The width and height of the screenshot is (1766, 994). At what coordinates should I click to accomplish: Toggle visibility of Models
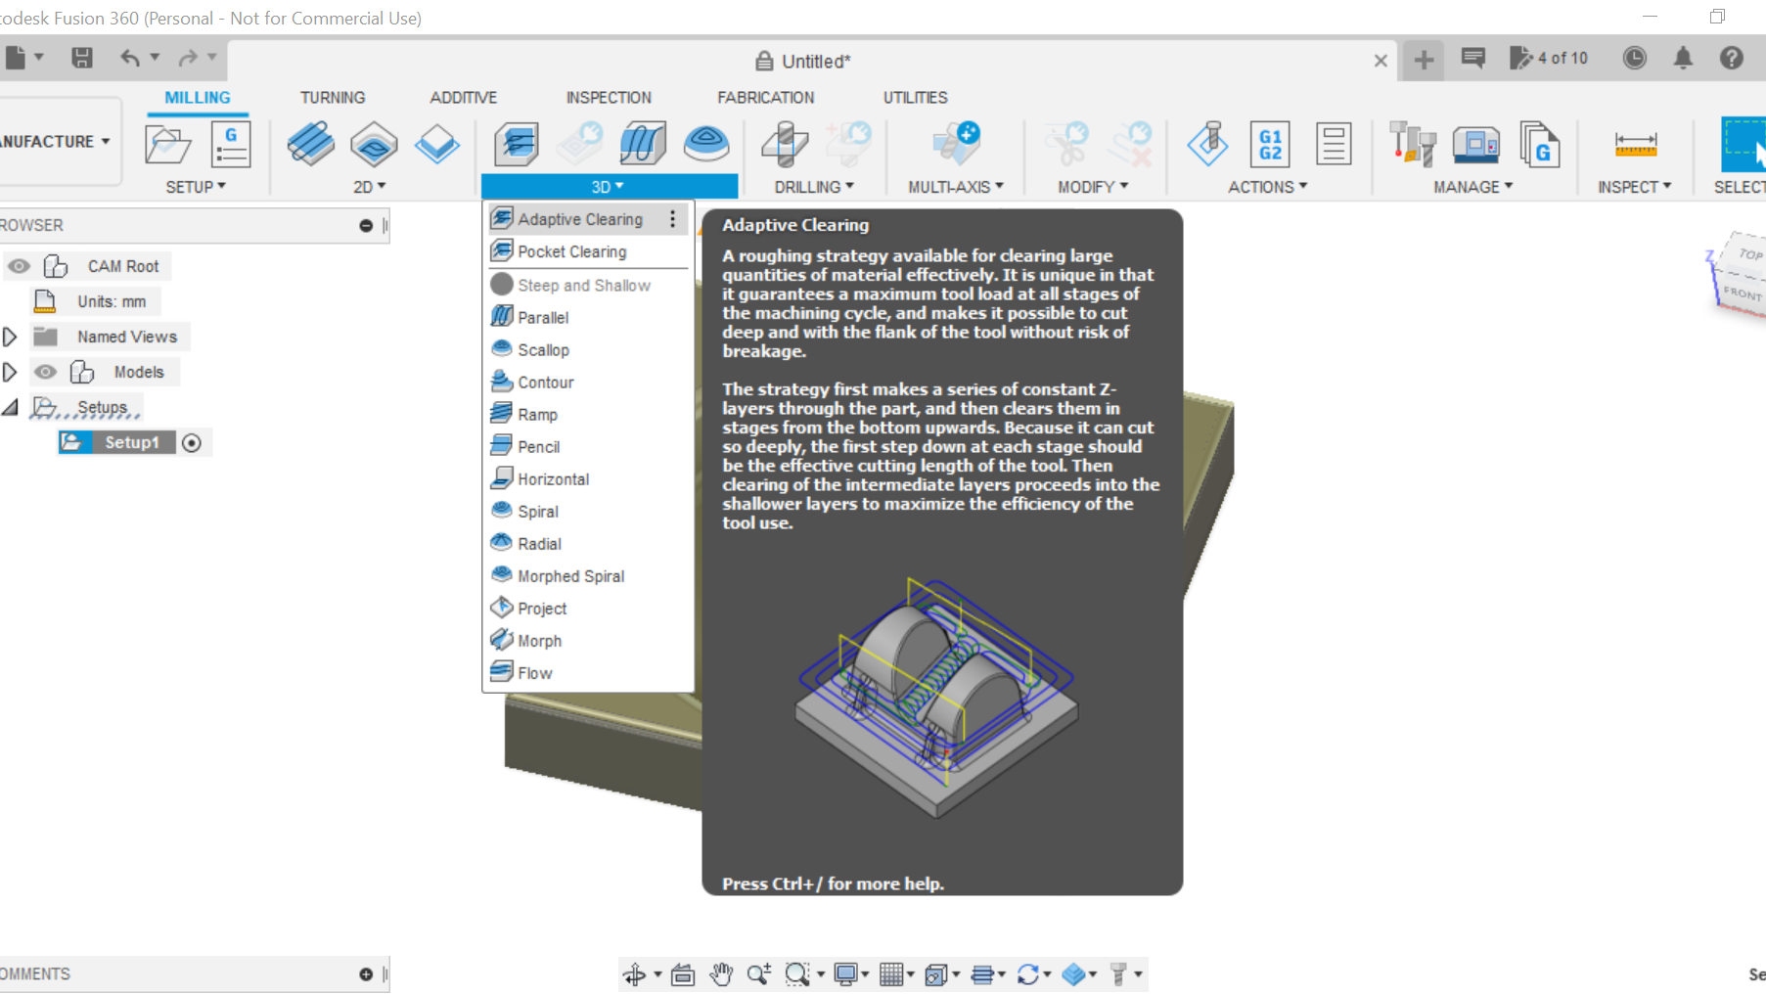[45, 371]
